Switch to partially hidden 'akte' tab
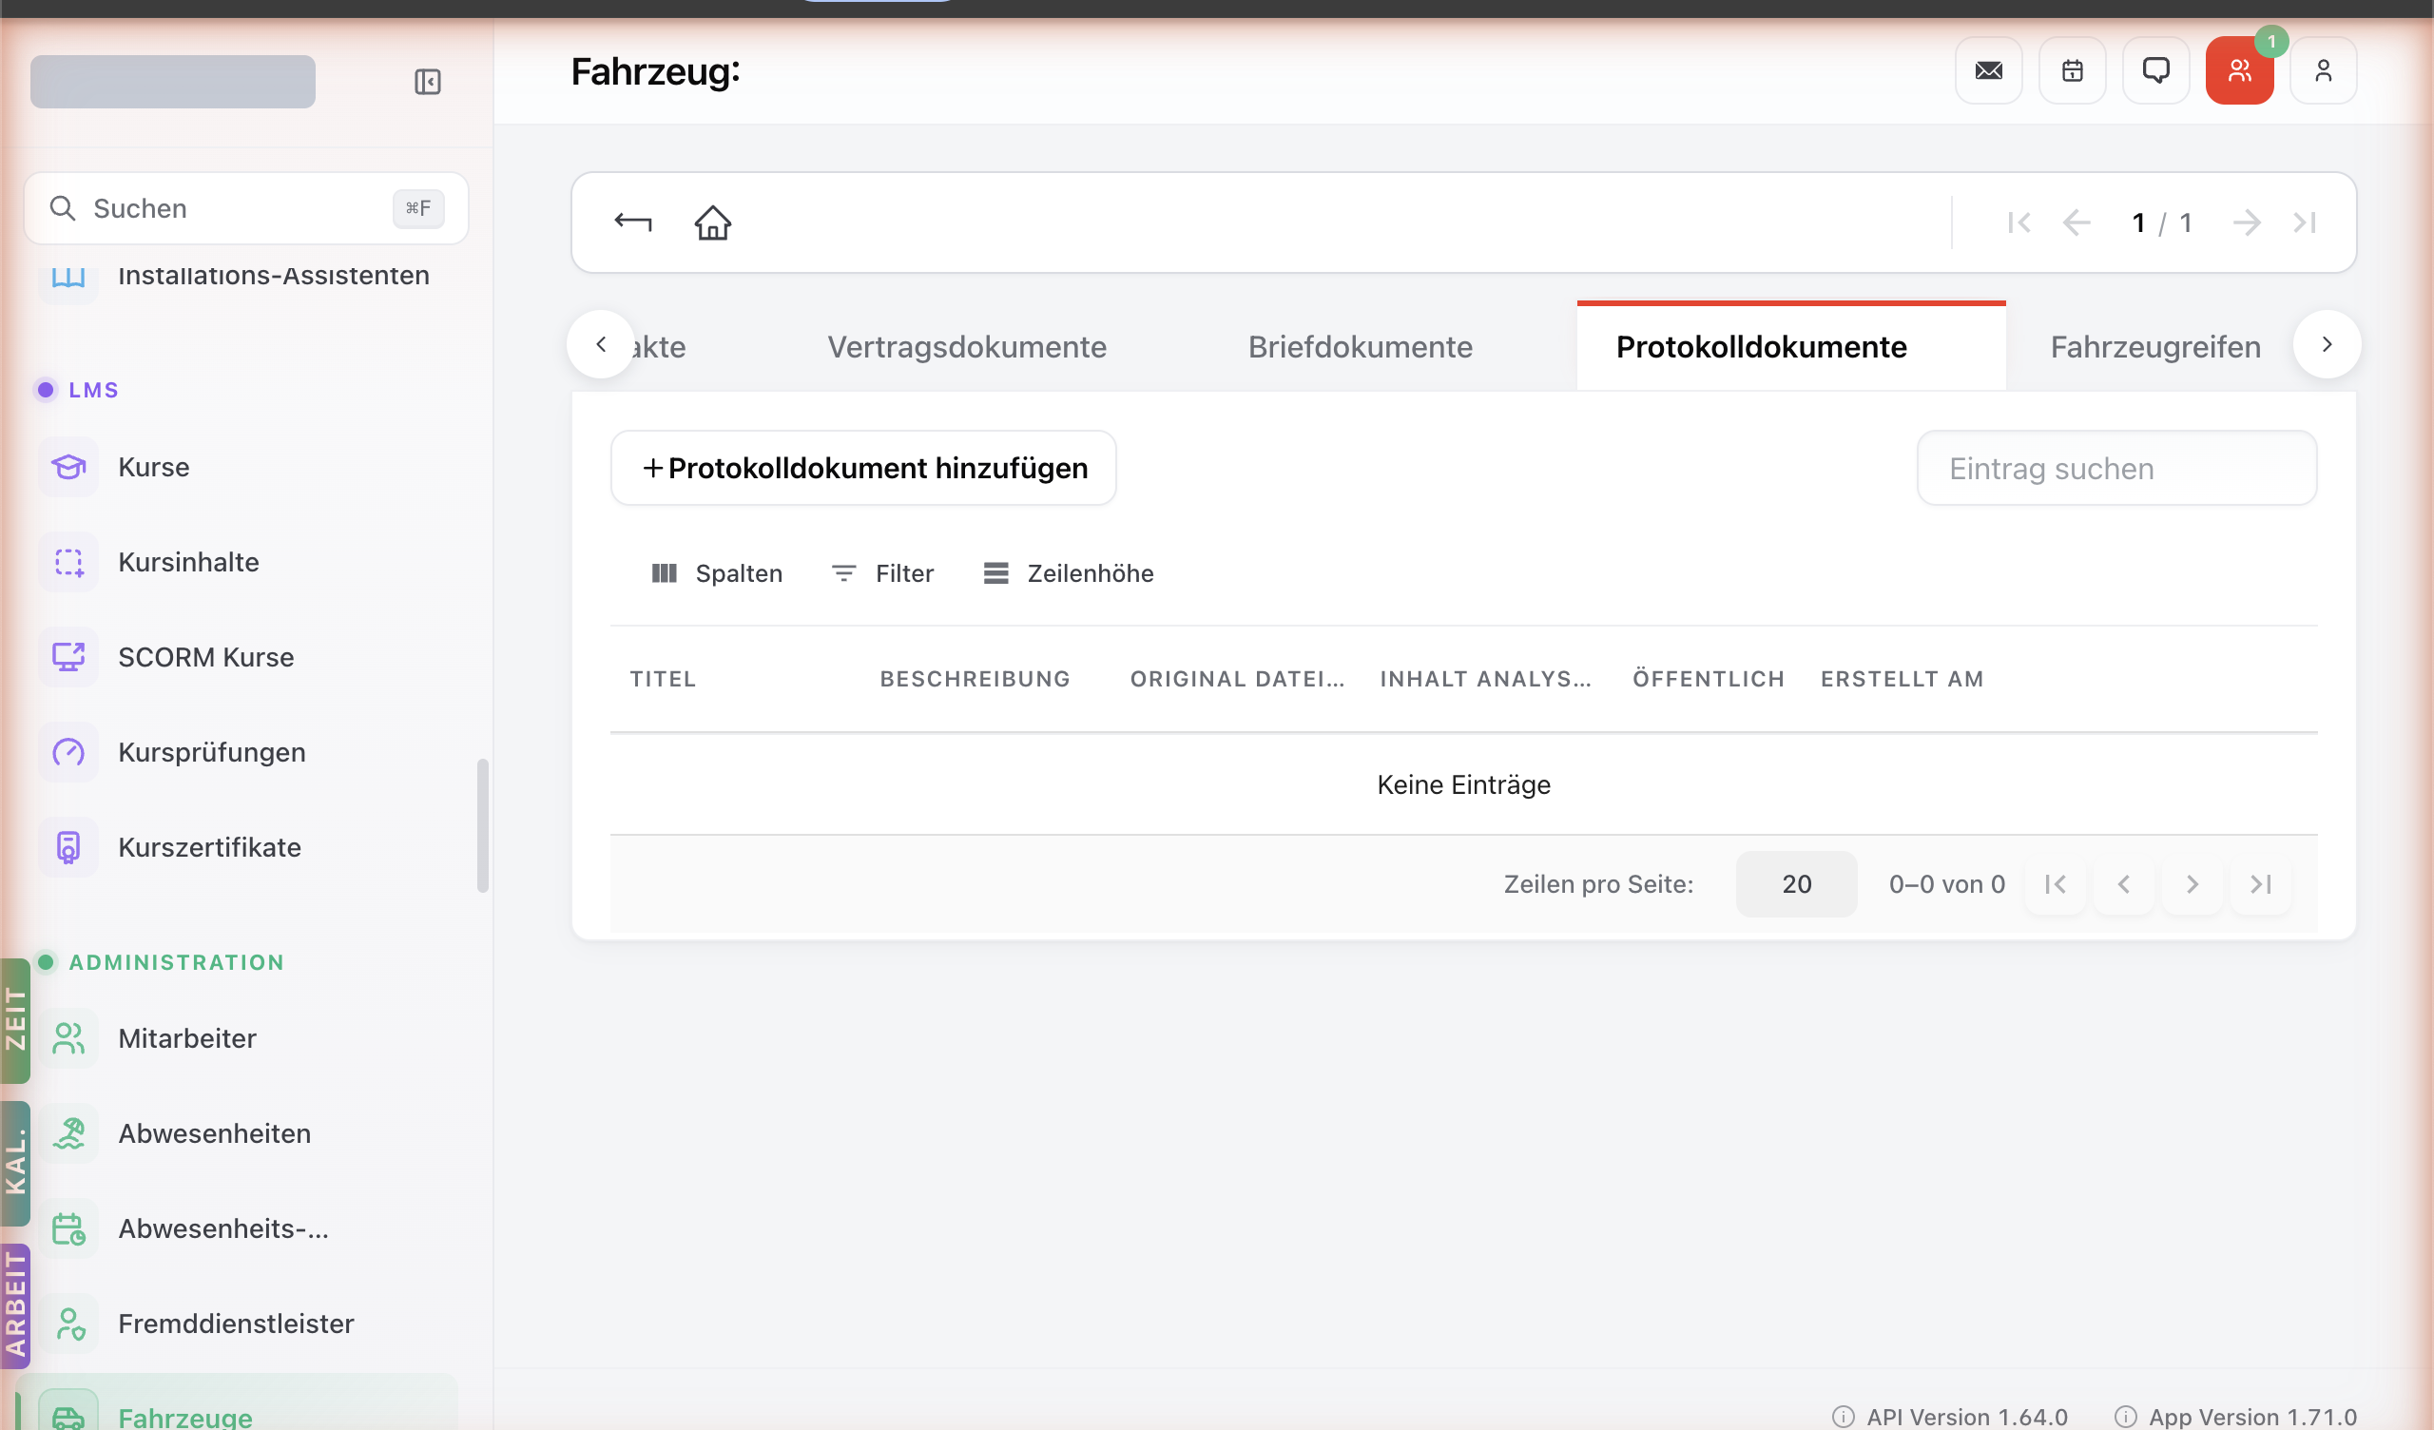Viewport: 2434px width, 1430px height. click(661, 347)
